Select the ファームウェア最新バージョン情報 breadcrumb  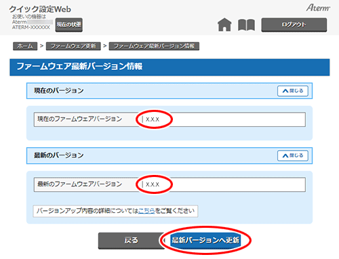[x=154, y=46]
